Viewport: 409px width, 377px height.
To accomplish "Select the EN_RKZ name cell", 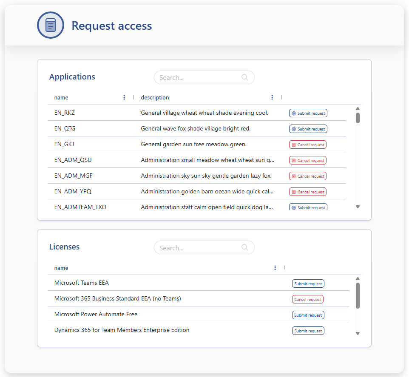I will click(65, 113).
